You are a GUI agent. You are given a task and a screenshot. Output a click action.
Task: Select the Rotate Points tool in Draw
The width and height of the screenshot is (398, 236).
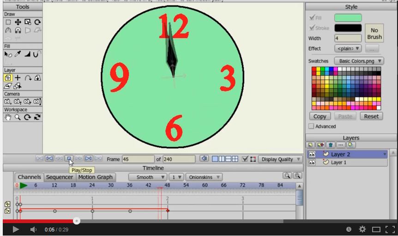coord(37,22)
